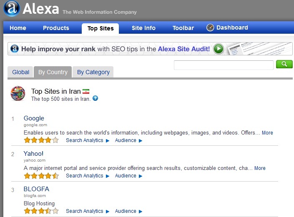Screen dimensions: 294x217
Task: Expand Audience for Yahoo!
Action: pyautogui.click(x=128, y=176)
